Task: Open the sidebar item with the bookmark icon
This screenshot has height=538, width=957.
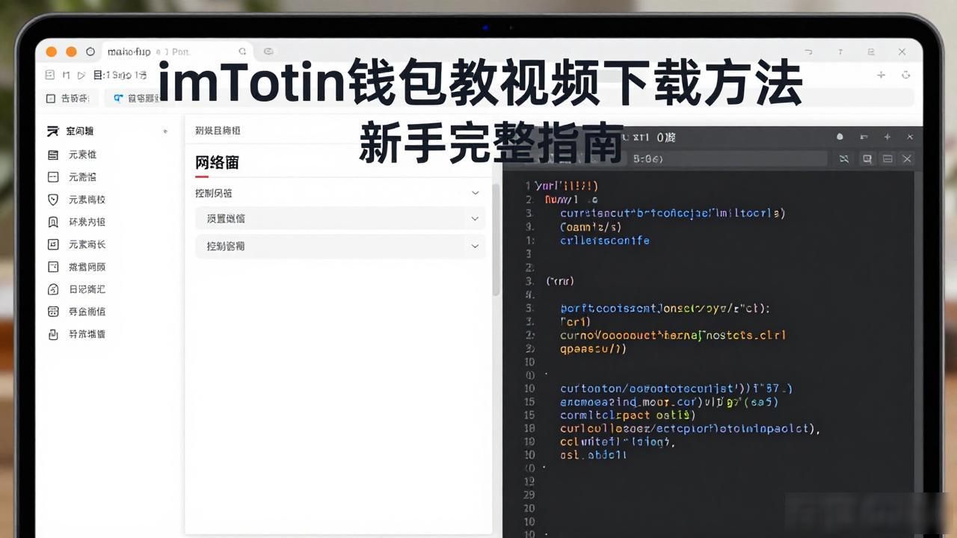Action: [x=76, y=222]
